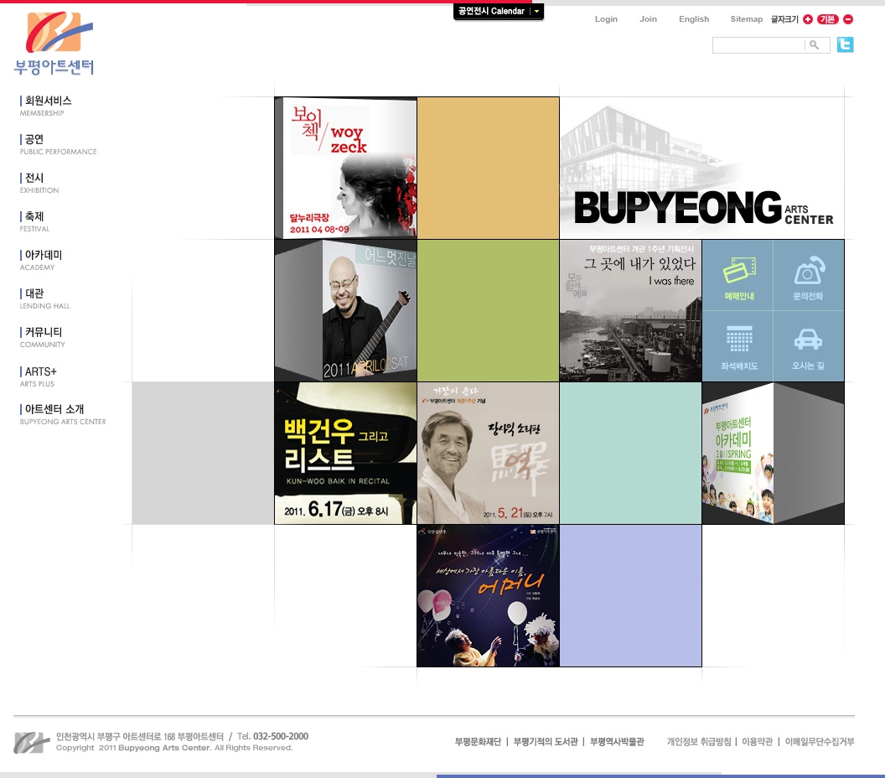The width and height of the screenshot is (885, 778).
Task: Click the lavender blue color tile
Action: (630, 595)
